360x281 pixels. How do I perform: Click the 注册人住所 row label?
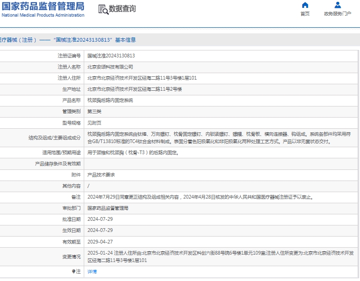click(x=69, y=78)
